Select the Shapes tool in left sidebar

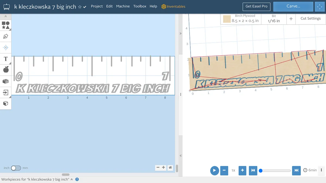[6, 25]
